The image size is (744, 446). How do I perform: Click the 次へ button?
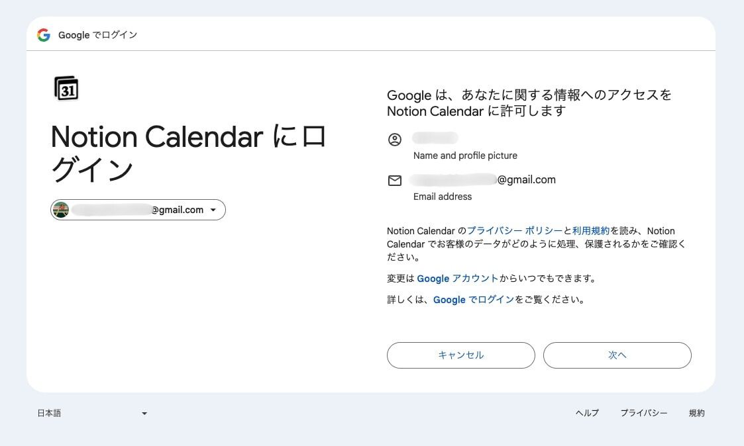(x=617, y=355)
